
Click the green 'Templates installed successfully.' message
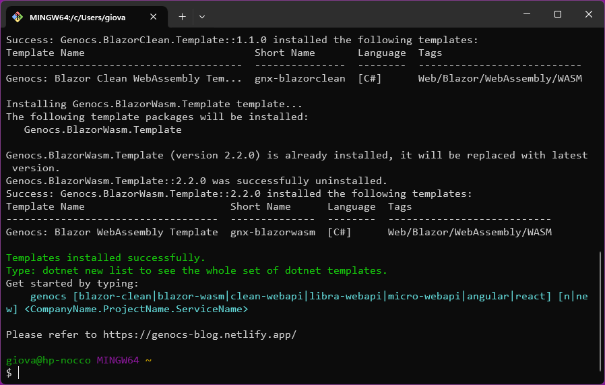(106, 258)
